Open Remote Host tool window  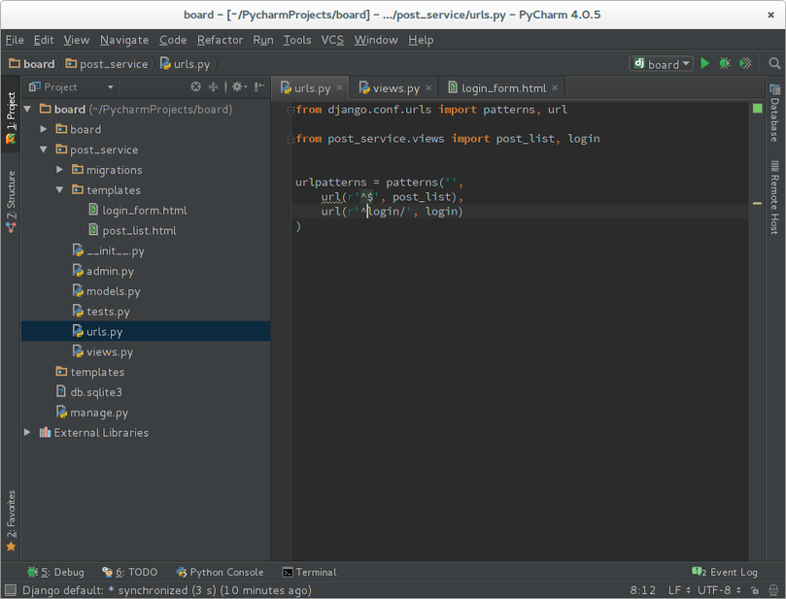(775, 197)
